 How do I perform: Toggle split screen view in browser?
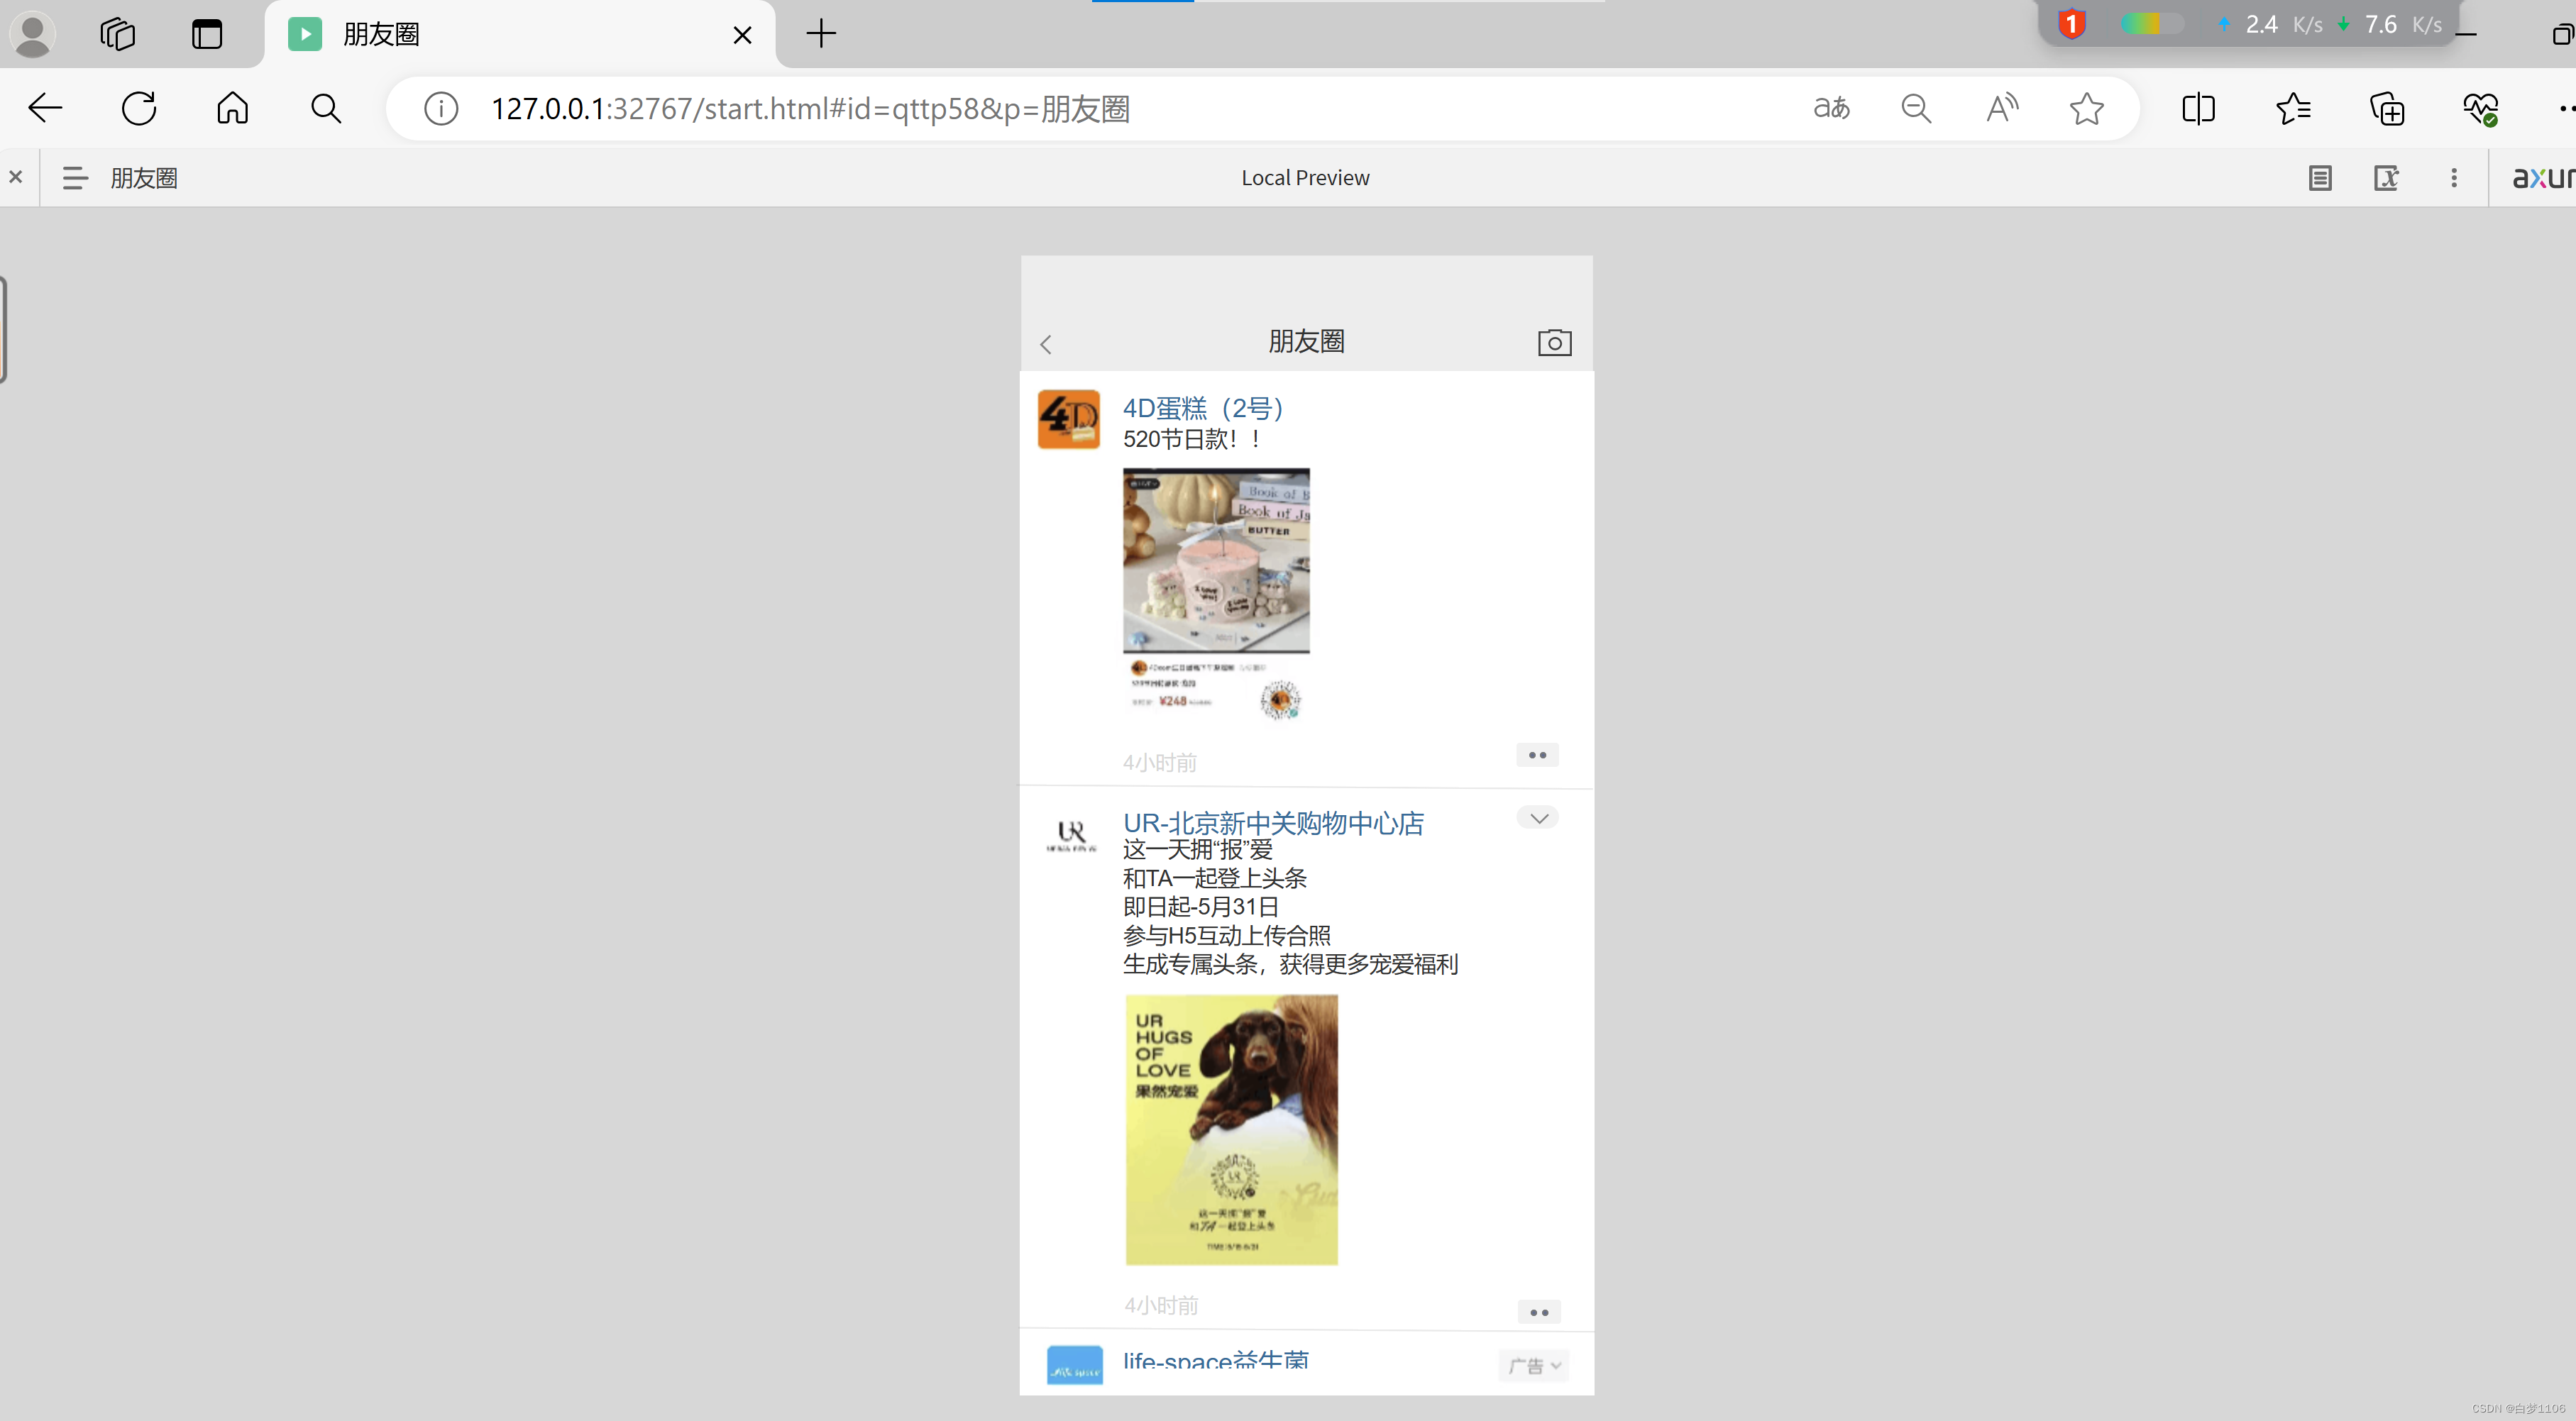(x=2198, y=108)
